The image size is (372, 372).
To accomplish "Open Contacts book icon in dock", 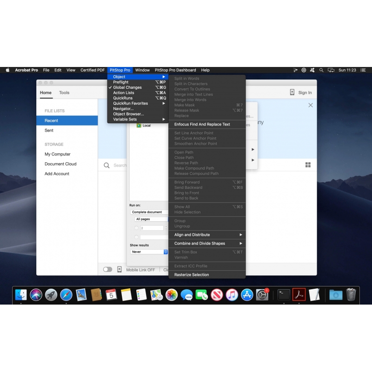I will pos(96,295).
